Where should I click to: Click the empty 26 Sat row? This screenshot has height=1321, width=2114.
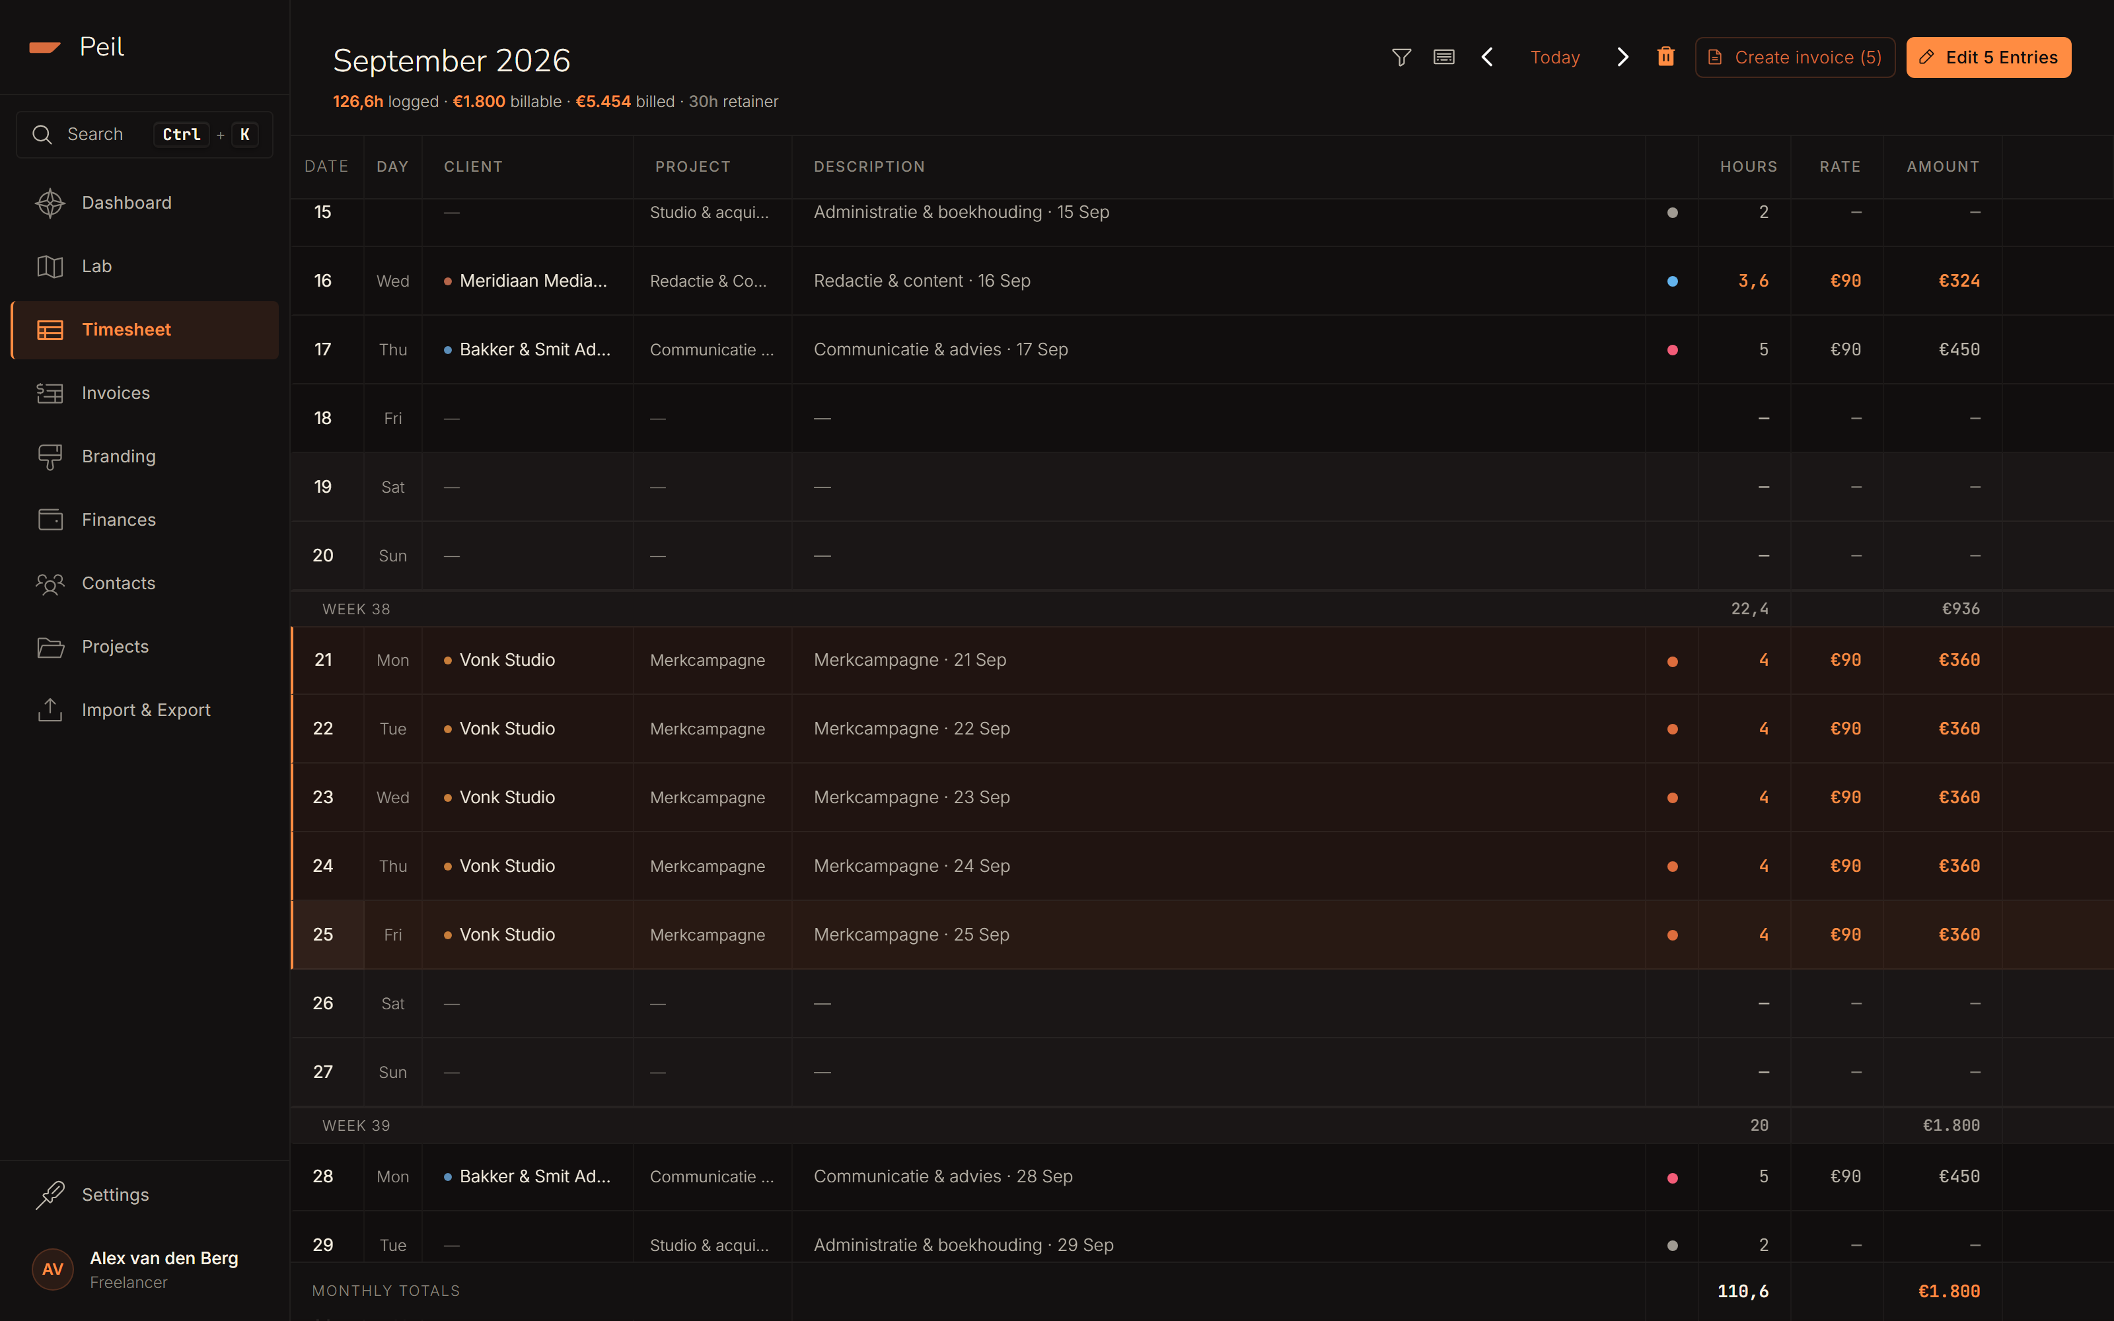tap(1201, 1004)
